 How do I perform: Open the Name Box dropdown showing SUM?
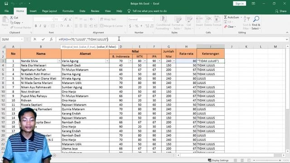pyautogui.click(x=22, y=39)
